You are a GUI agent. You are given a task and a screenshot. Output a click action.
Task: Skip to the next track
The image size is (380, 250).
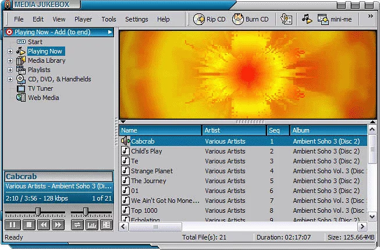point(58,224)
